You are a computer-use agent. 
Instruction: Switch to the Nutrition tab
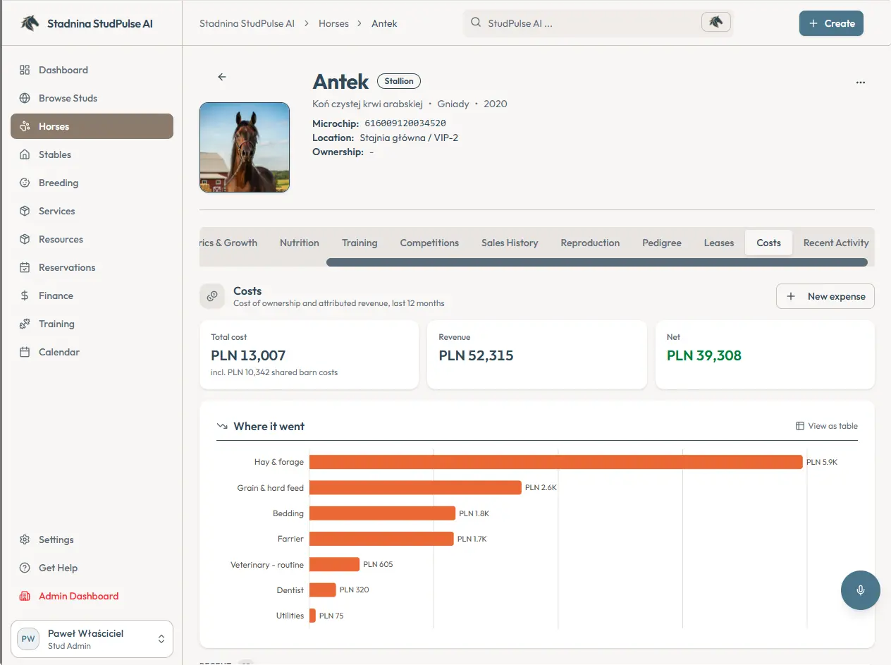pos(300,243)
